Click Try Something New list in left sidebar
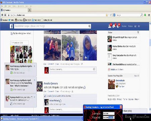The image size is (151, 121). pyautogui.click(x=21, y=33)
